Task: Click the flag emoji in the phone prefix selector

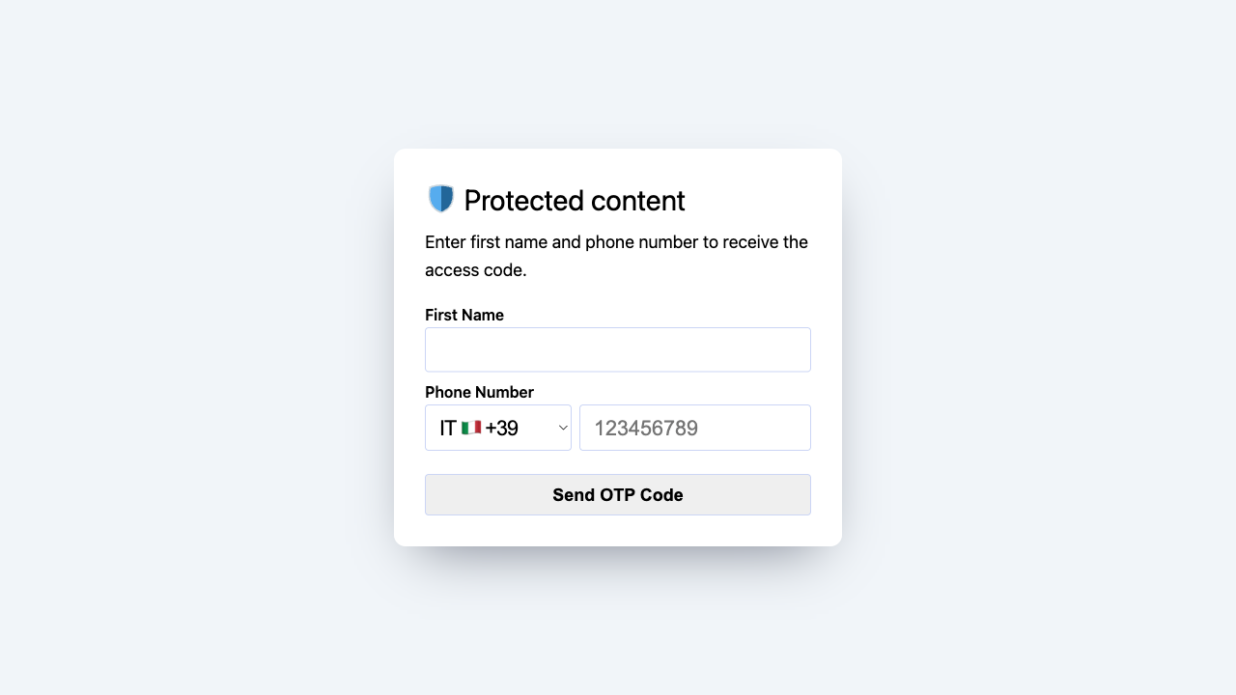Action: pyautogui.click(x=472, y=428)
